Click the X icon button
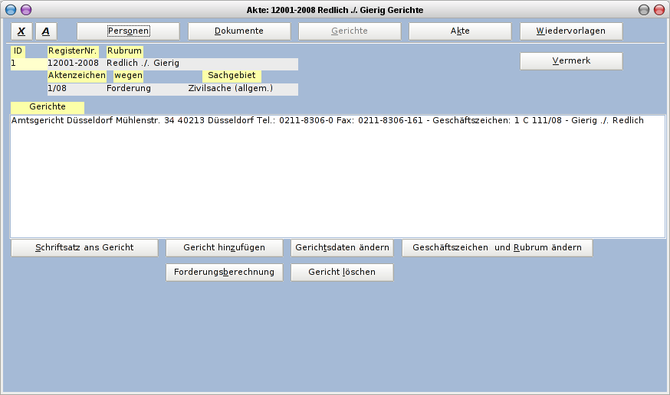This screenshot has width=670, height=395. tap(21, 31)
